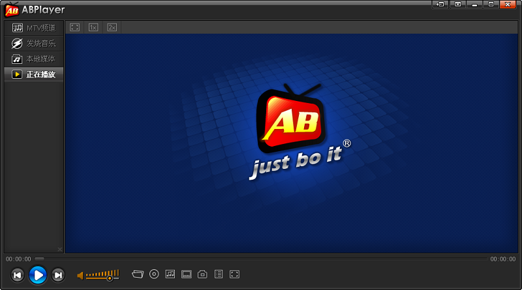Viewport: 522px width, 290px height.
Task: Skip to the previous track
Action: click(18, 275)
